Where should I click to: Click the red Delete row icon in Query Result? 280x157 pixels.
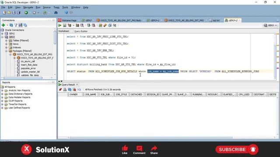click(74, 89)
